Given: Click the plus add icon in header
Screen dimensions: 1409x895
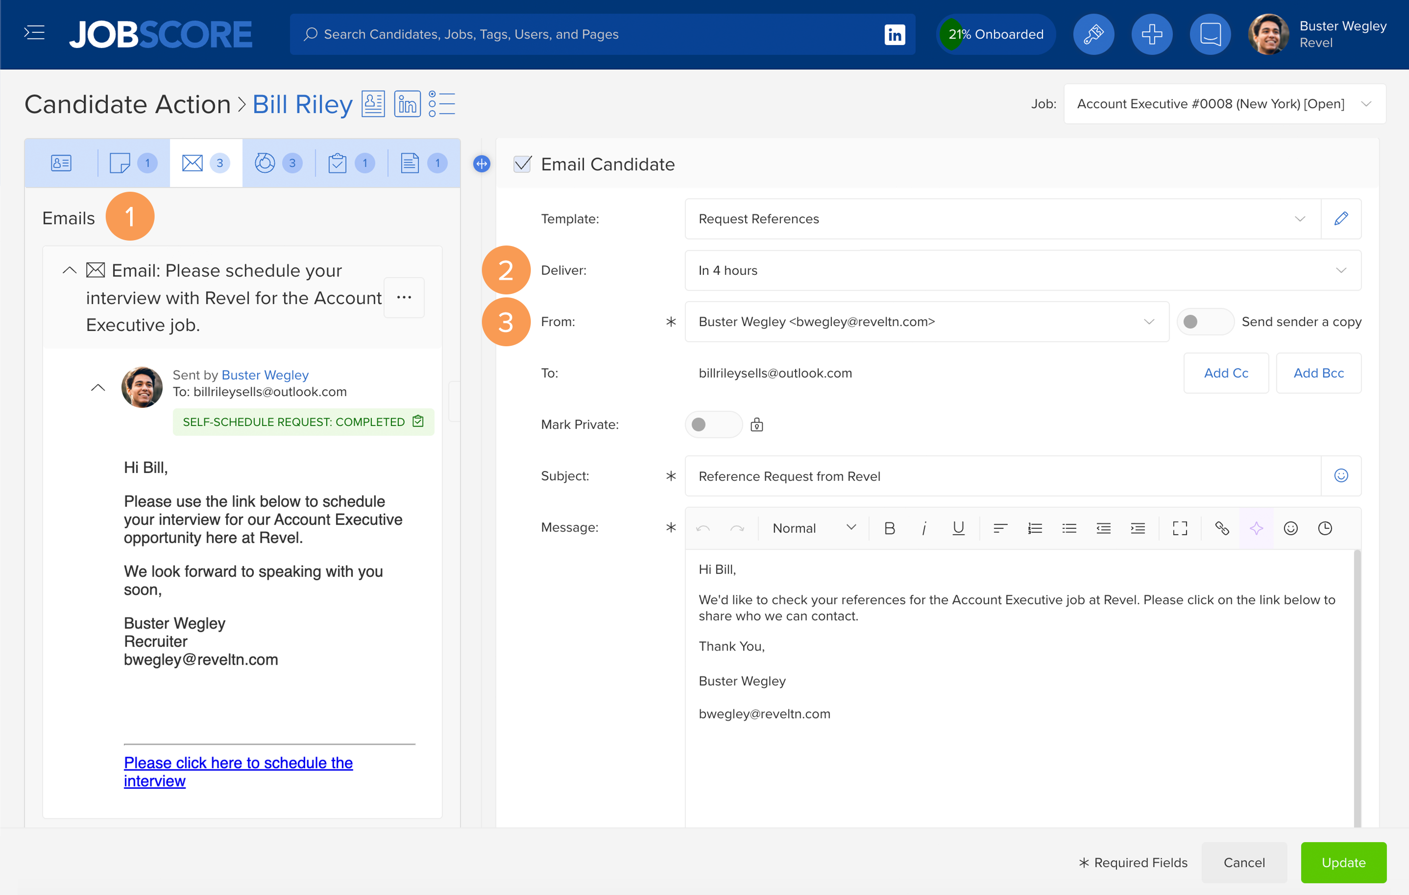Looking at the screenshot, I should [1152, 34].
